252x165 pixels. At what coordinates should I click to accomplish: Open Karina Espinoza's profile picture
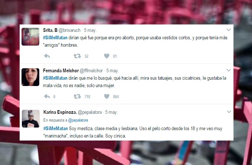pyautogui.click(x=31, y=119)
